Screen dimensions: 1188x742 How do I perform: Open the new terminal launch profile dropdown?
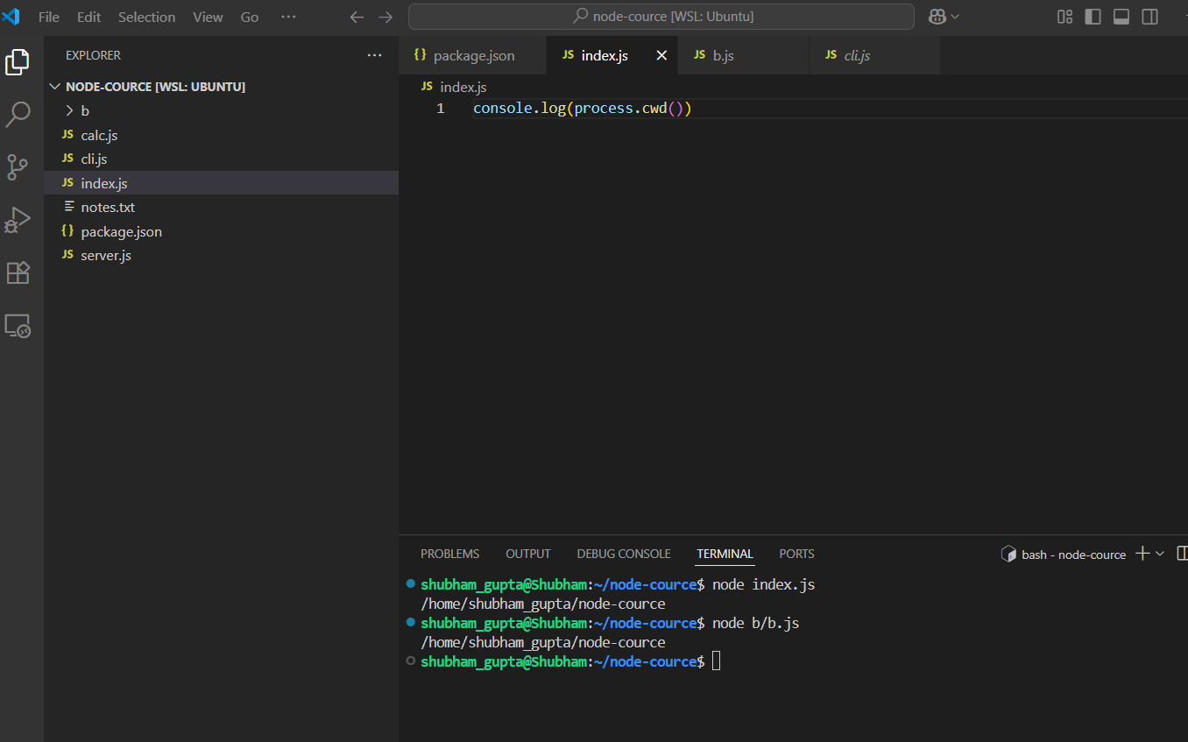coord(1160,554)
